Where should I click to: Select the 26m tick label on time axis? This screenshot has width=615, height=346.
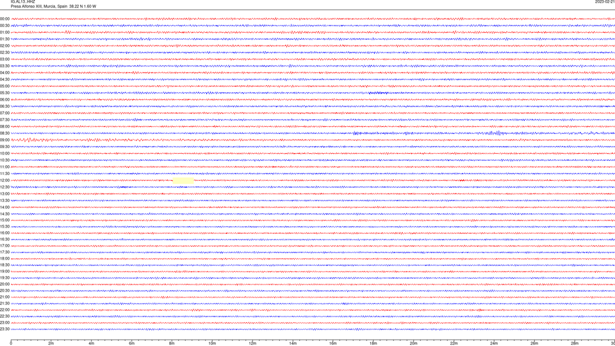click(x=534, y=343)
